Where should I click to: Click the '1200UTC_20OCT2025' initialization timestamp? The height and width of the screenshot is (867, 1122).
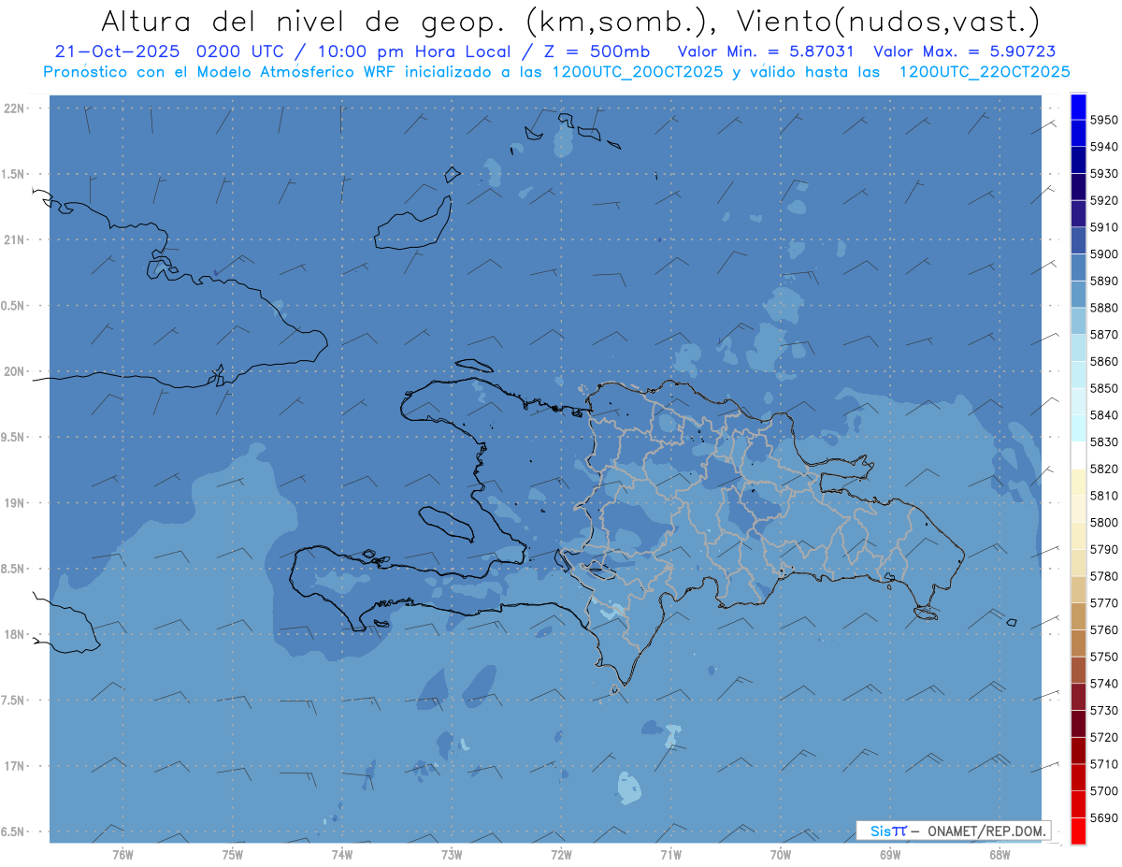(637, 71)
